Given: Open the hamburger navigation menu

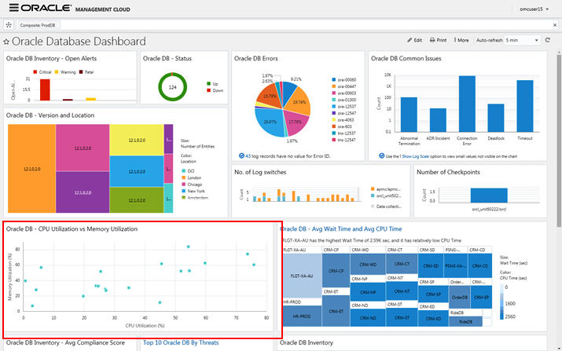Looking at the screenshot, I should pos(13,8).
